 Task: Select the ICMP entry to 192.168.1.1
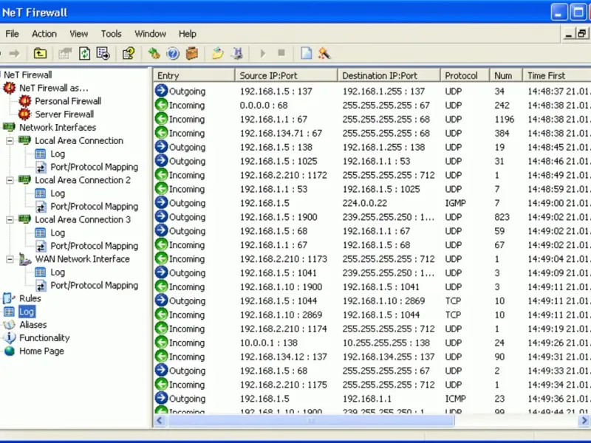(x=372, y=399)
